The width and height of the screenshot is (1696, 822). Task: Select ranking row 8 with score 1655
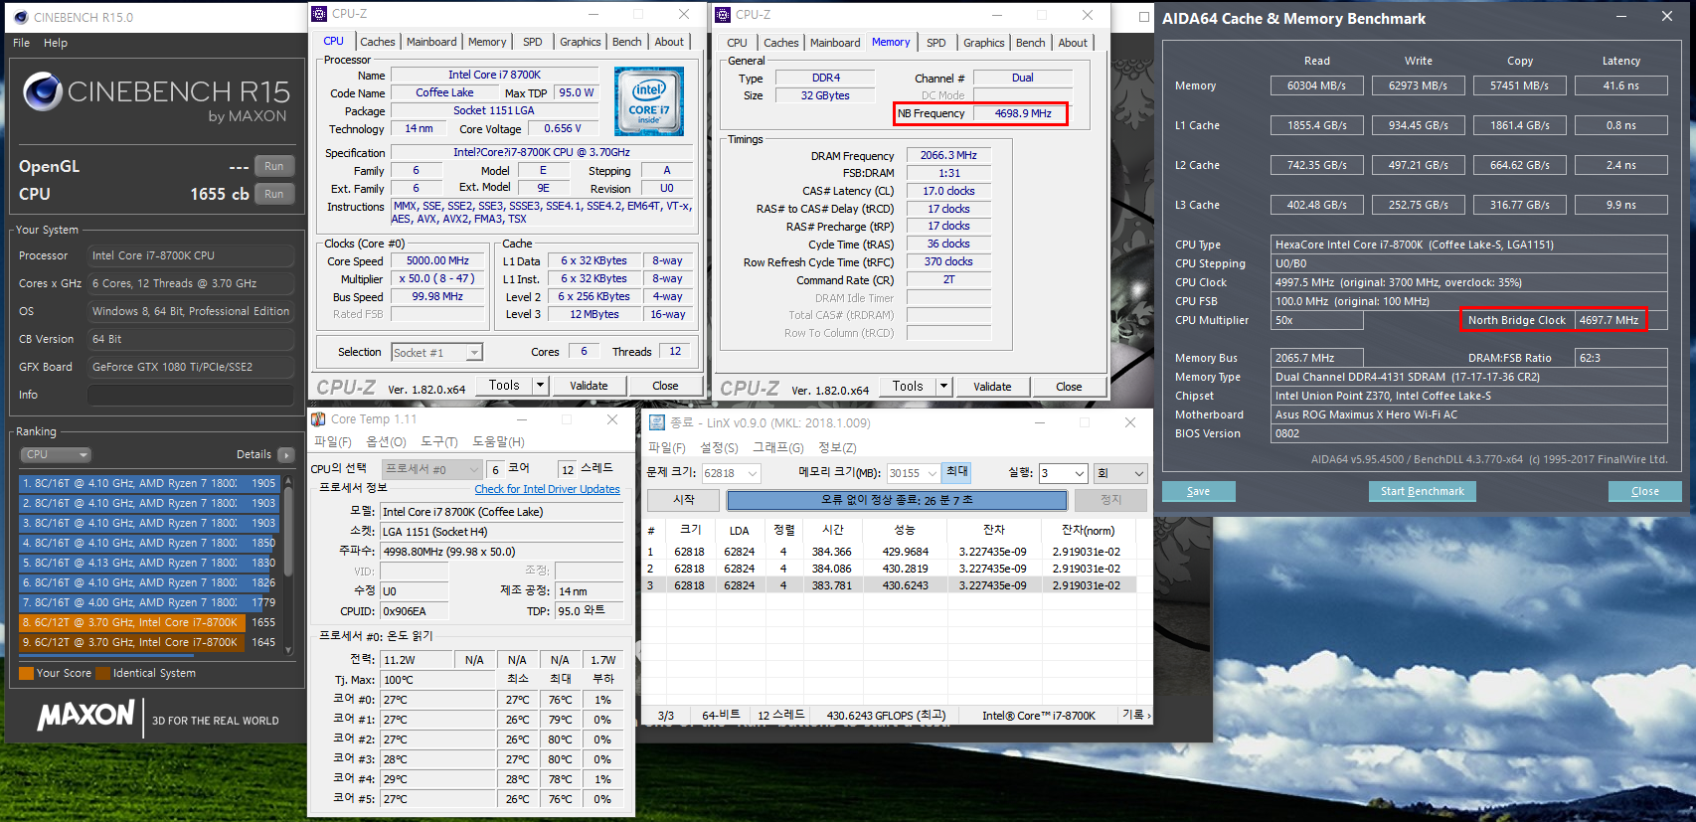click(x=149, y=622)
